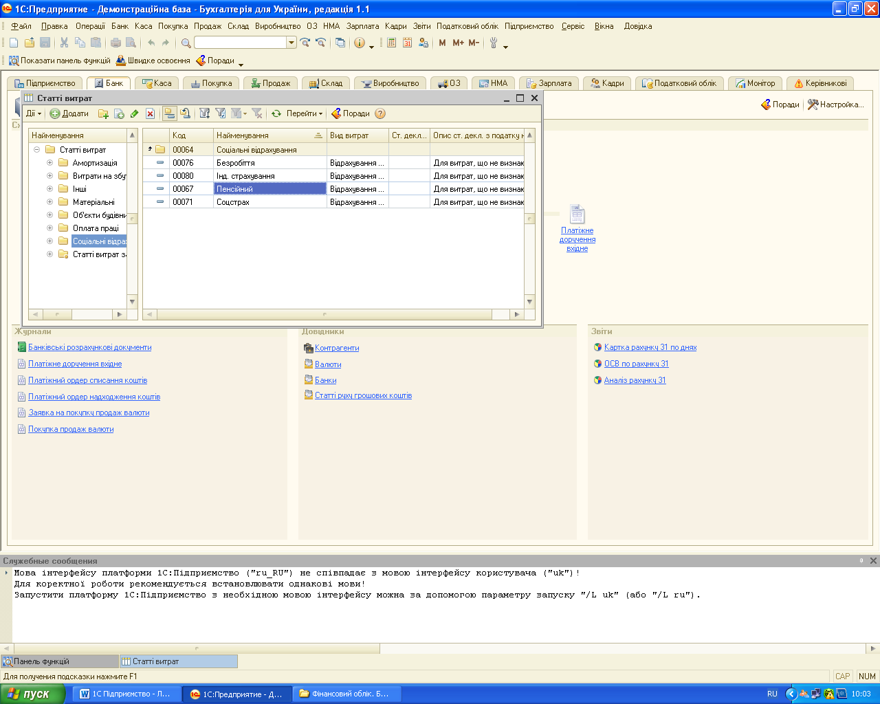Click the find next icon beside search field
The height and width of the screenshot is (704, 880).
pyautogui.click(x=305, y=43)
